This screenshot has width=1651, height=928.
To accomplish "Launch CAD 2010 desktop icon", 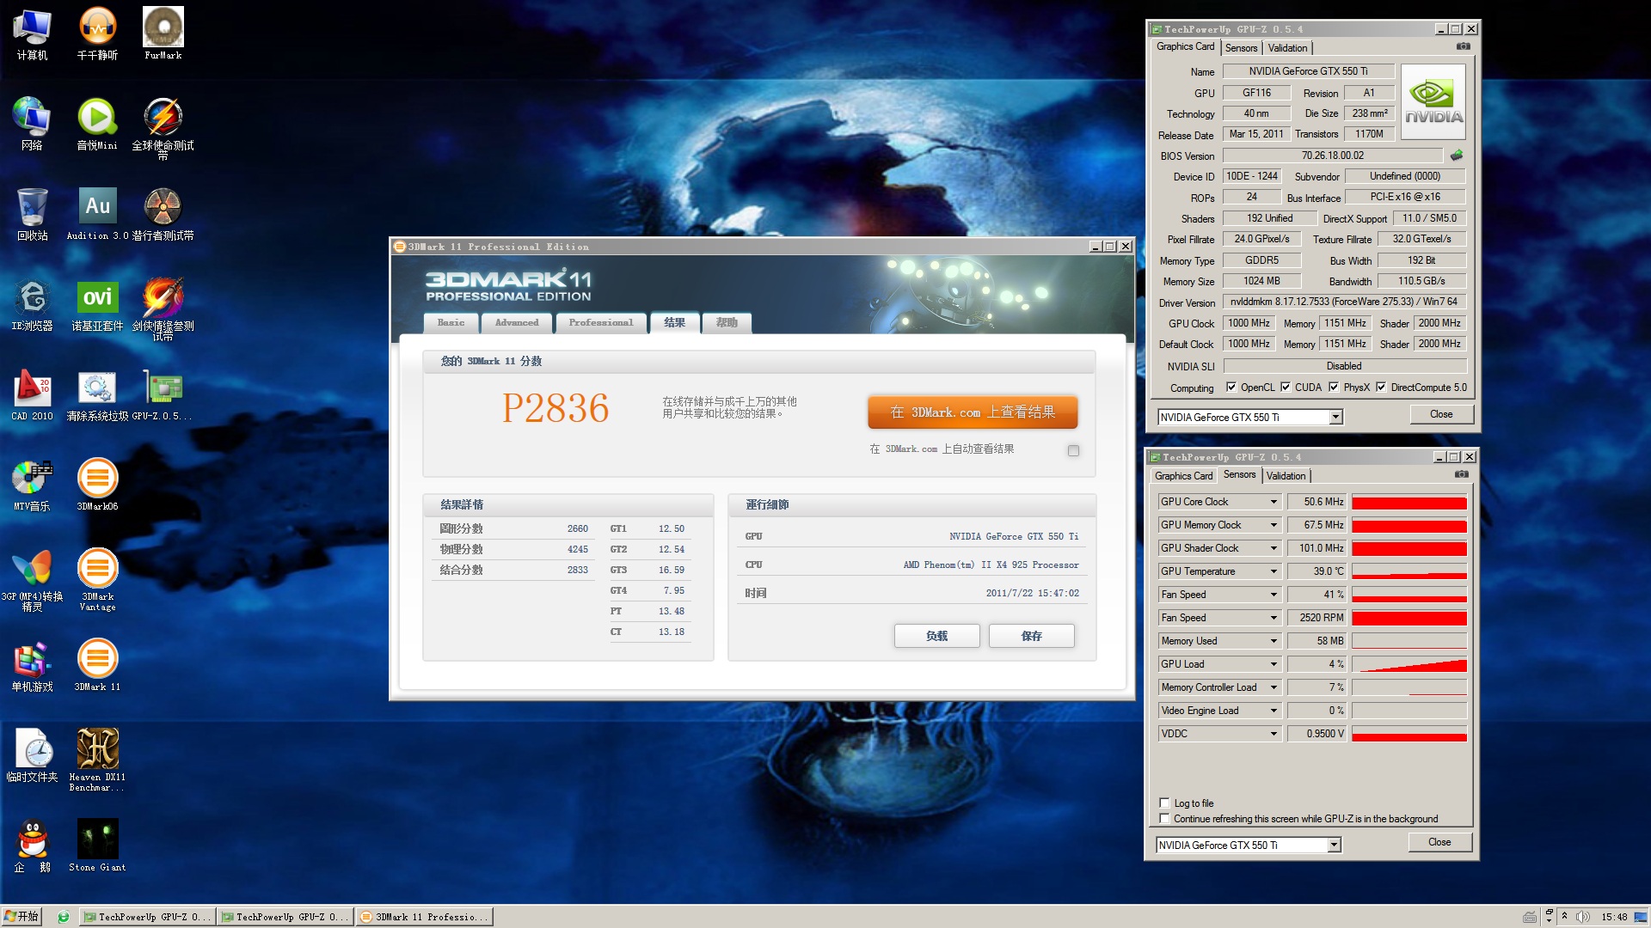I will click(32, 394).
